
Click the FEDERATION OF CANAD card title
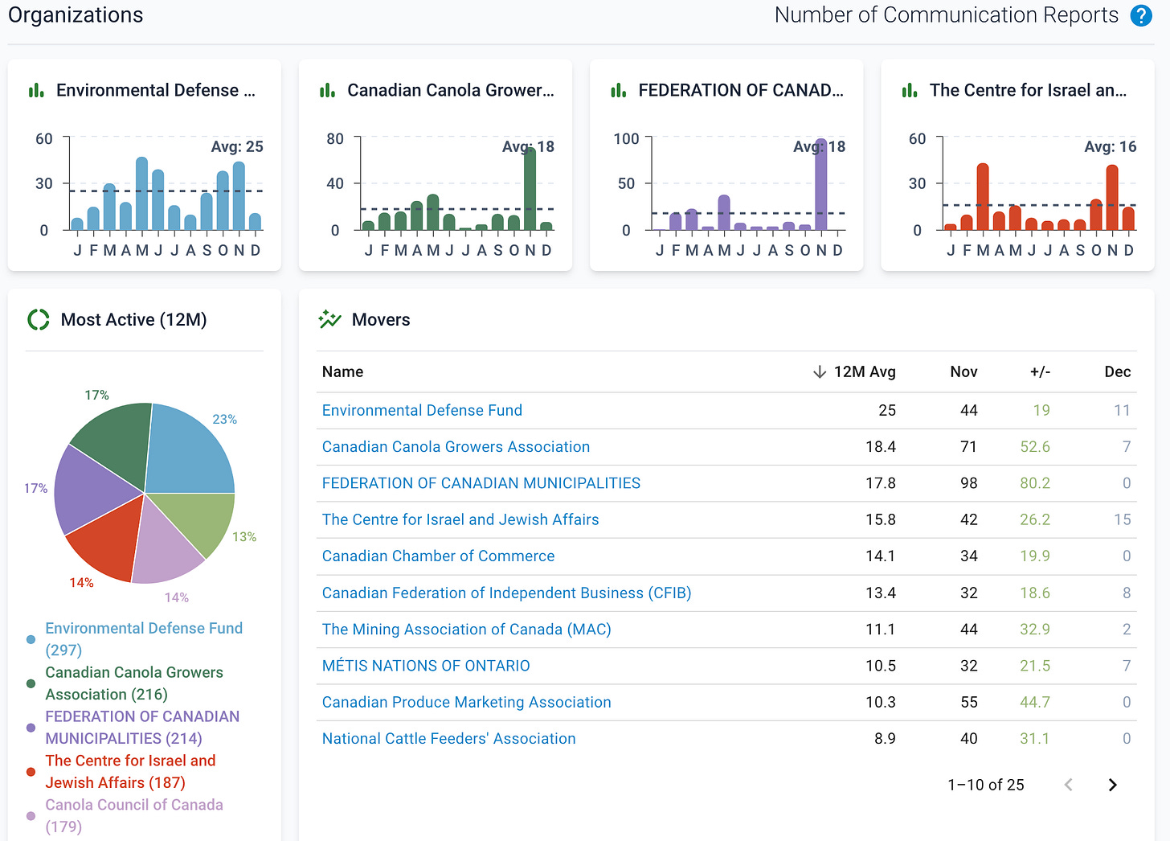741,90
